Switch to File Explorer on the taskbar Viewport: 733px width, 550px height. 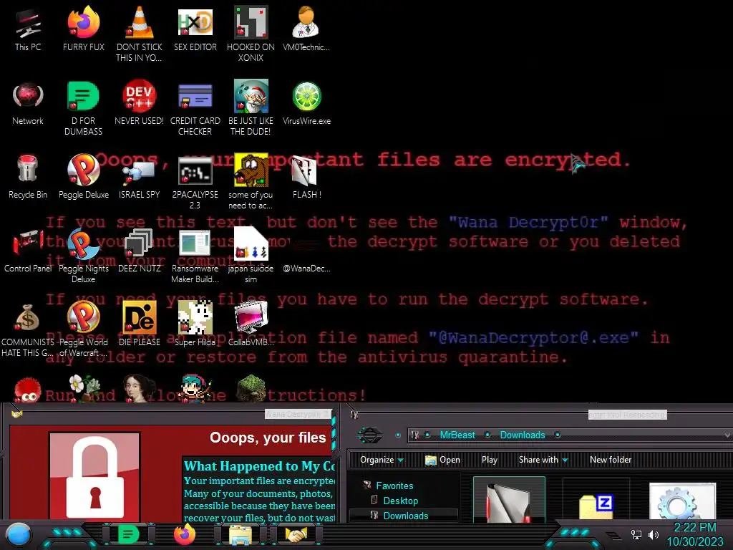point(241,535)
